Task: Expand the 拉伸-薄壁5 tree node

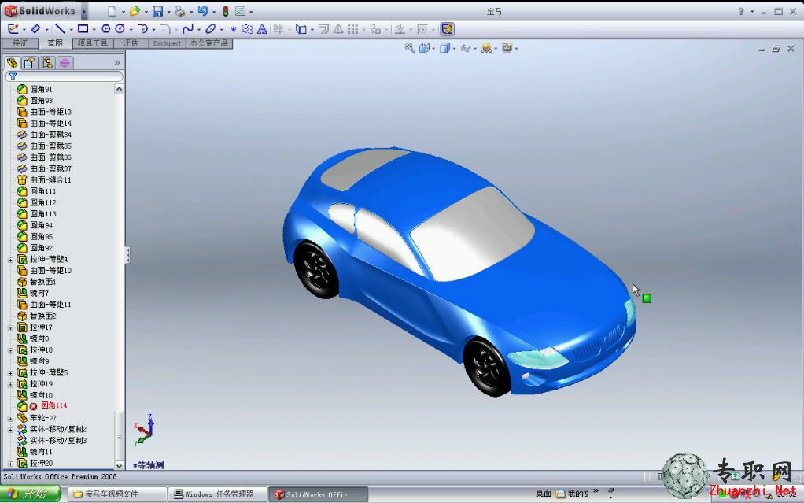Action: 10,373
